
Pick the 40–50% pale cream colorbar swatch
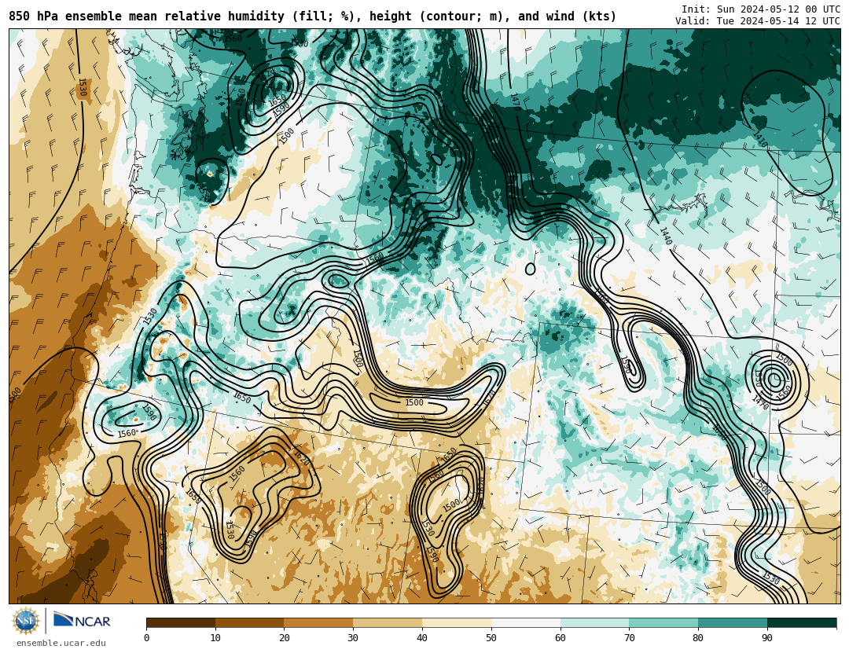click(x=457, y=622)
